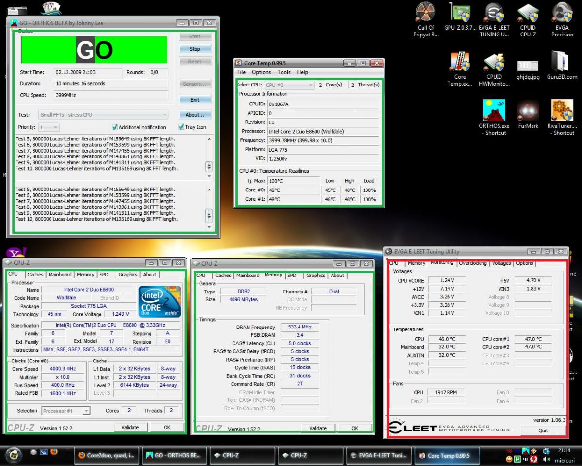Click Quit button in EVGA E-LEET
The width and height of the screenshot is (582, 466).
pyautogui.click(x=543, y=431)
